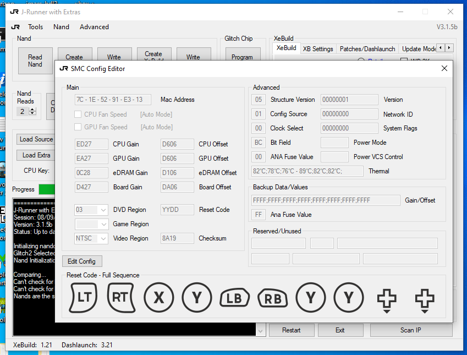Click the Config Source field 01
Image resolution: width=467 pixels, height=355 pixels.
click(259, 114)
